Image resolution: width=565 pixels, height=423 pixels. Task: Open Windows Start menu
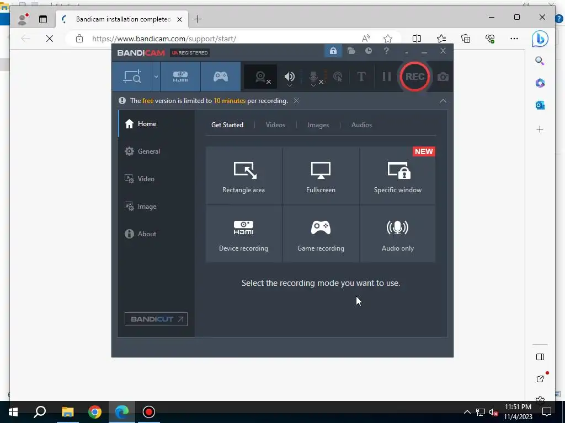click(x=13, y=412)
